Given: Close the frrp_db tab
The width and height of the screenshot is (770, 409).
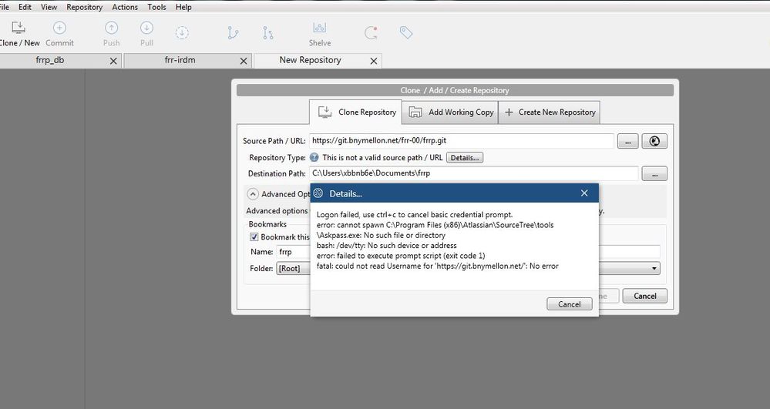Looking at the screenshot, I should pos(113,61).
